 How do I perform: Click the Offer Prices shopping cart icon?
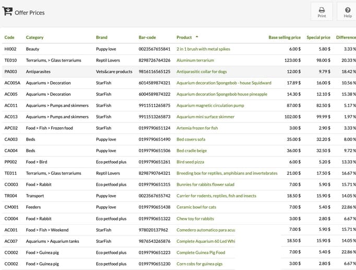tap(7, 11)
